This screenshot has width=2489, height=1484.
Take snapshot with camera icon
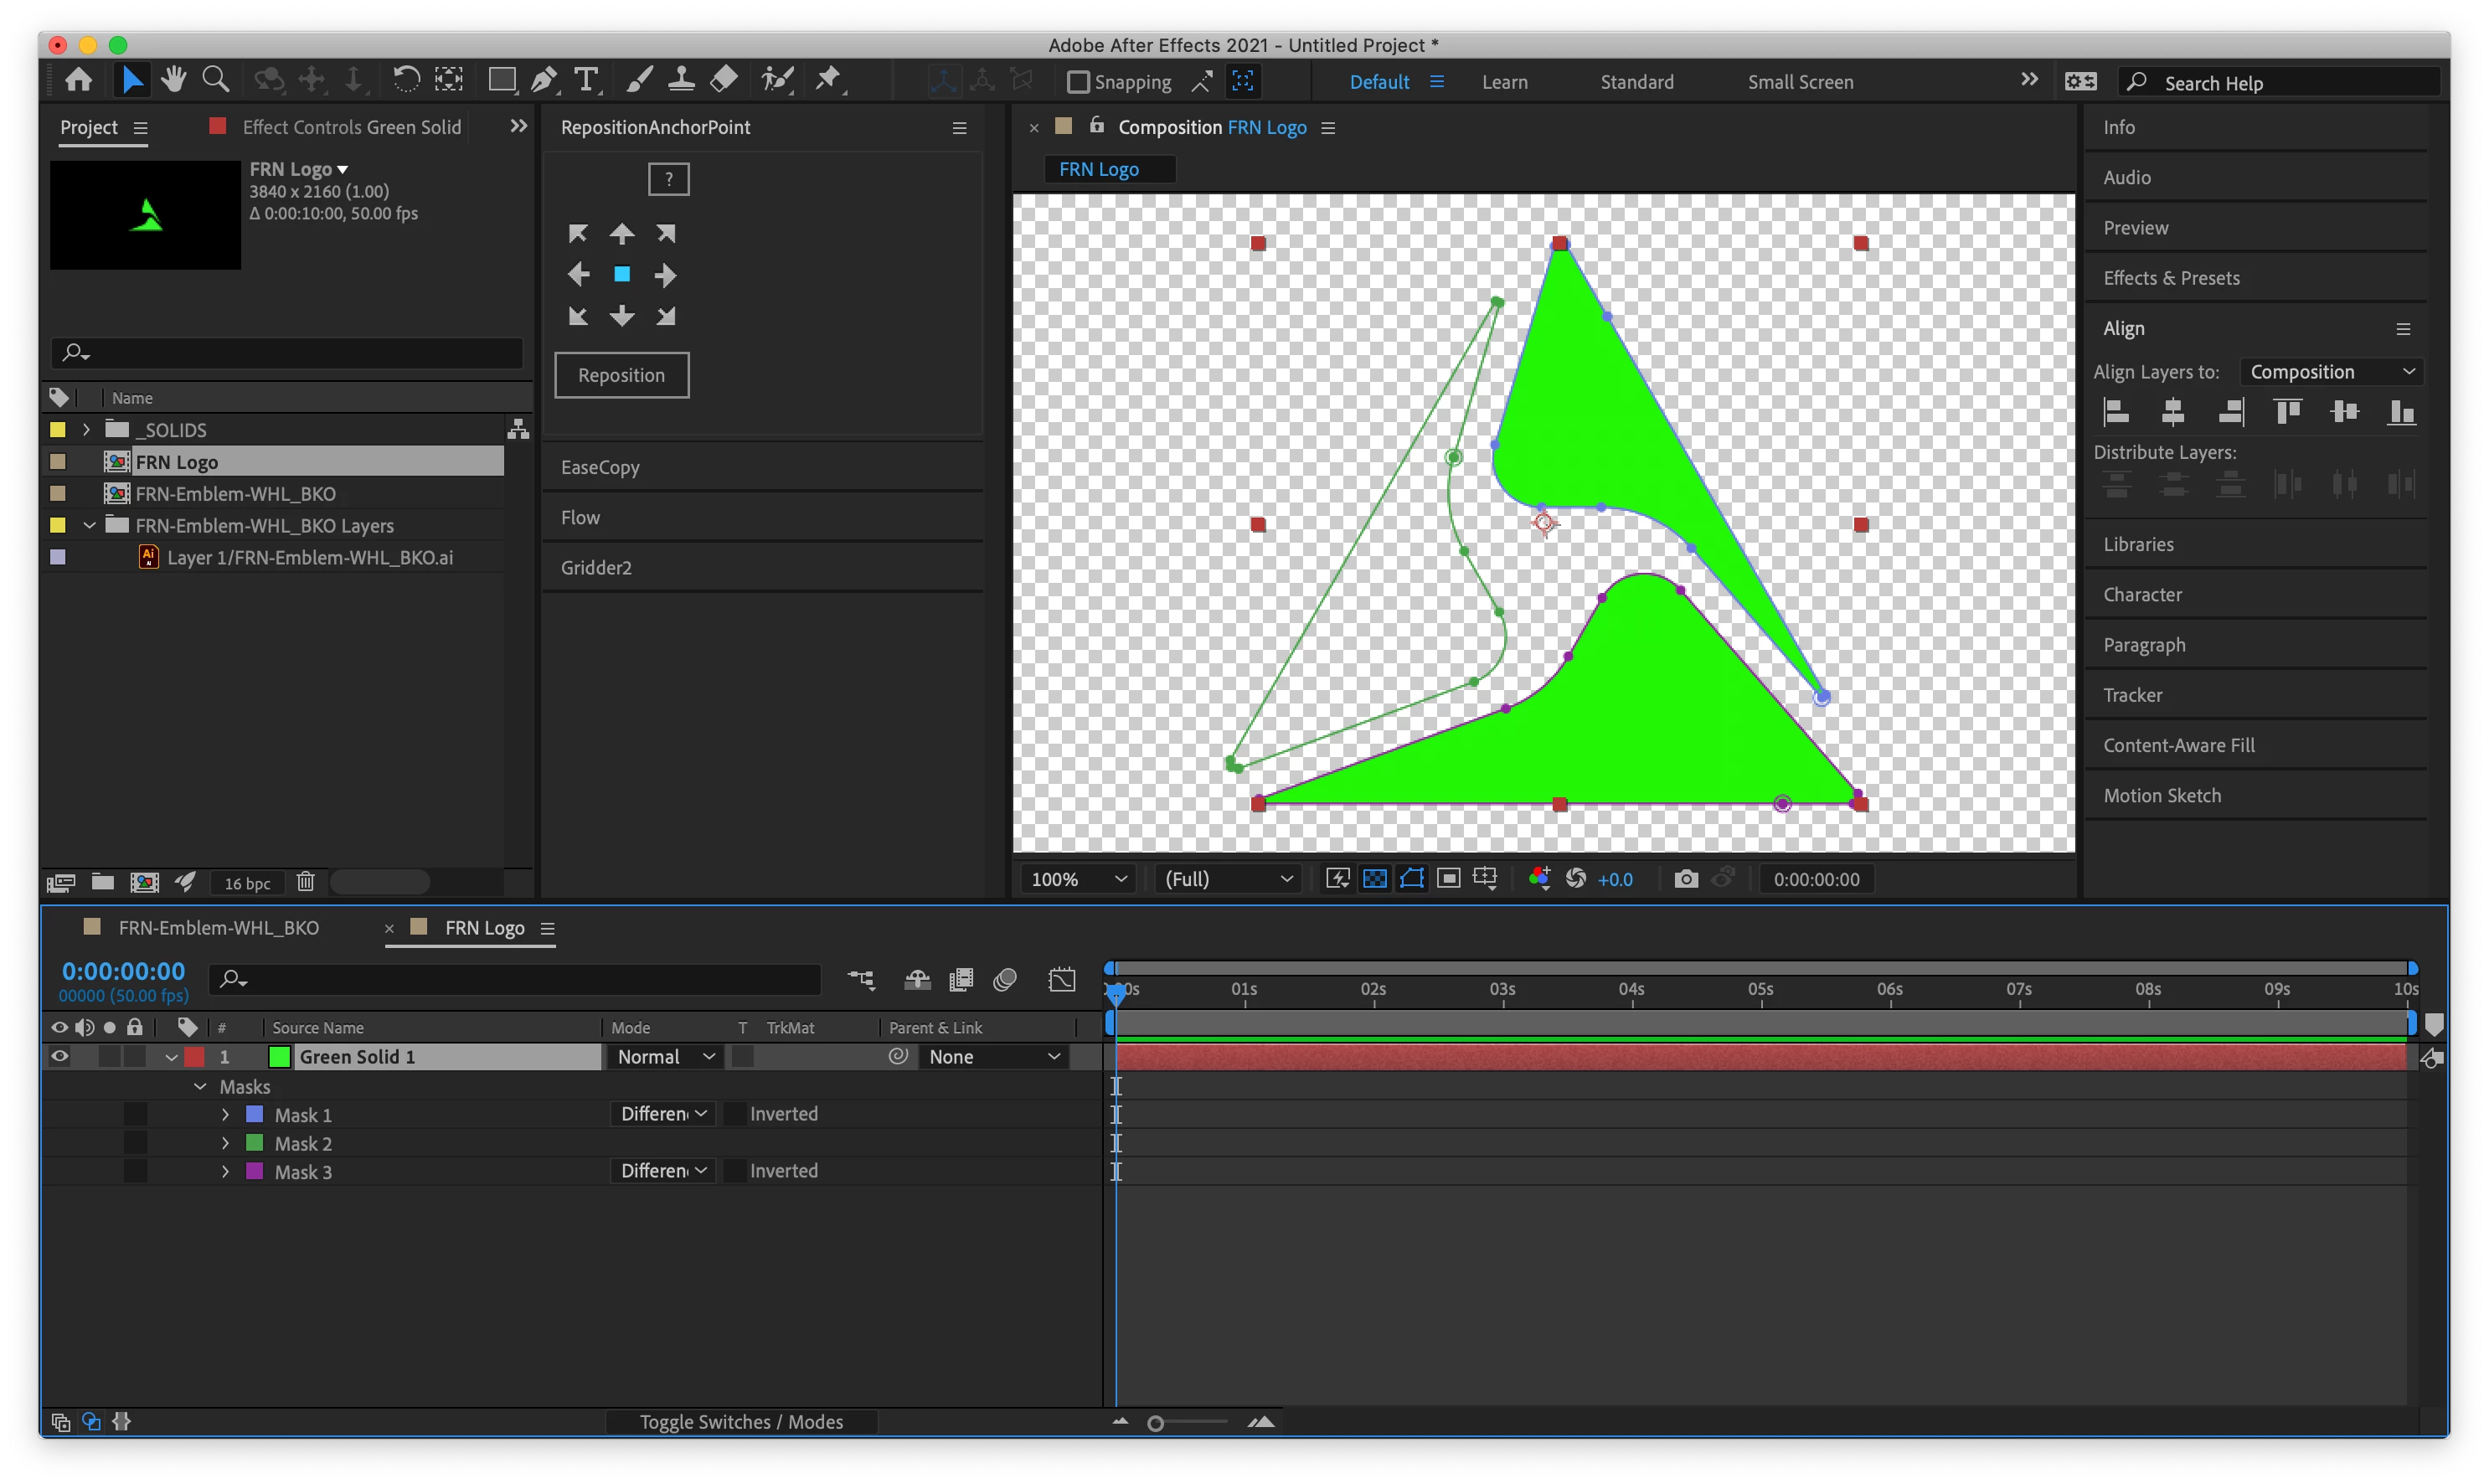[1686, 879]
